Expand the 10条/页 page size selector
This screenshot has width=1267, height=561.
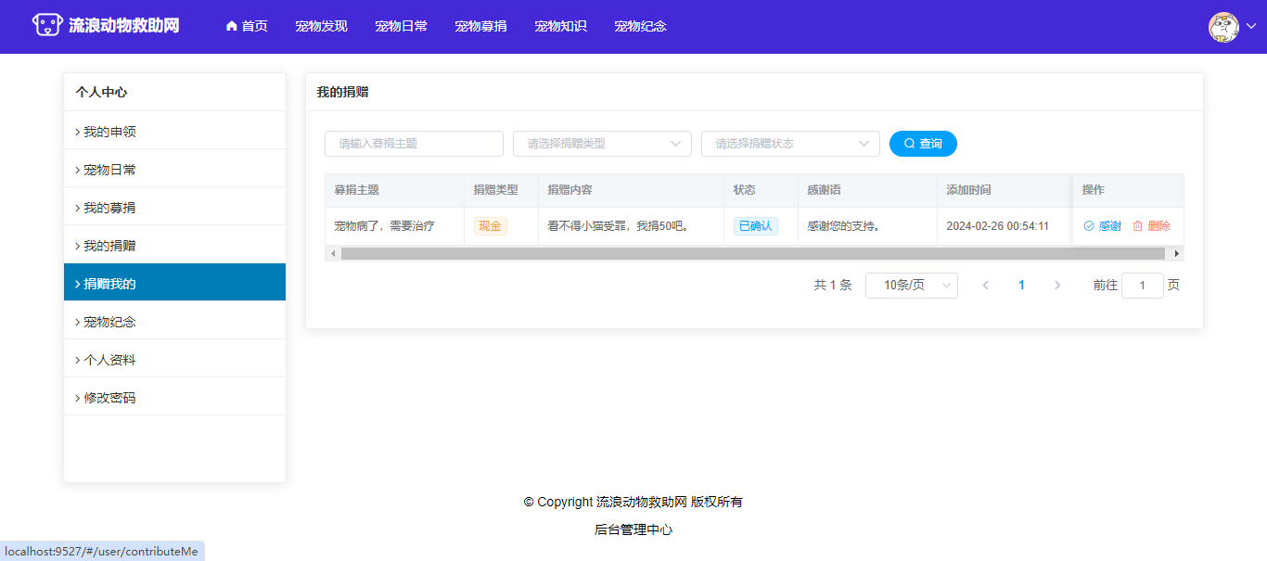911,286
